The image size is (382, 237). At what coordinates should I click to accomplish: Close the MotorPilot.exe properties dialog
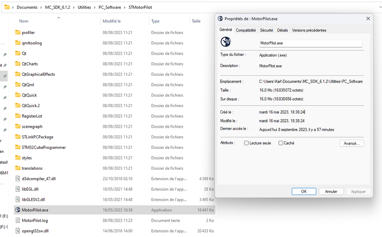[x=368, y=19]
